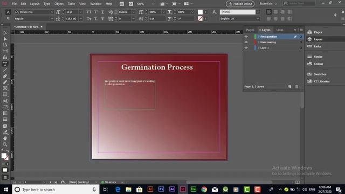Switch to the Pages tab
Screen dimensions: 345x194
pyautogui.click(x=250, y=30)
